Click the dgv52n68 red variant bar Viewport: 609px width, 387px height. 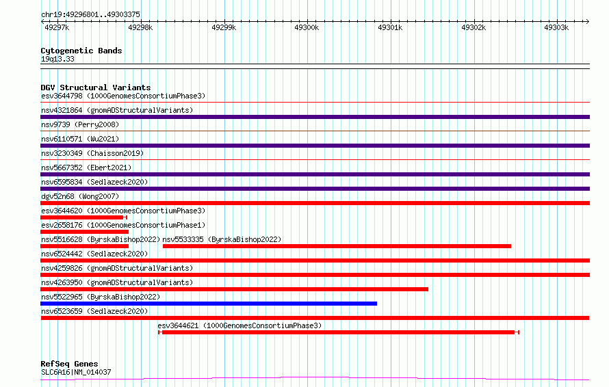[315, 203]
